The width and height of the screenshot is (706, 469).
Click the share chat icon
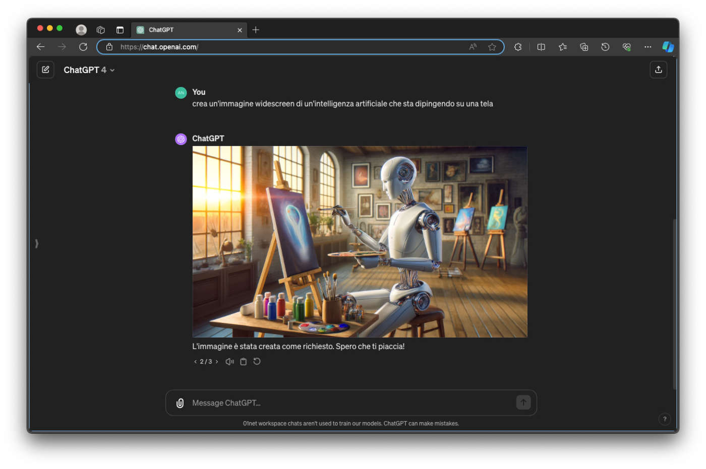click(x=658, y=70)
